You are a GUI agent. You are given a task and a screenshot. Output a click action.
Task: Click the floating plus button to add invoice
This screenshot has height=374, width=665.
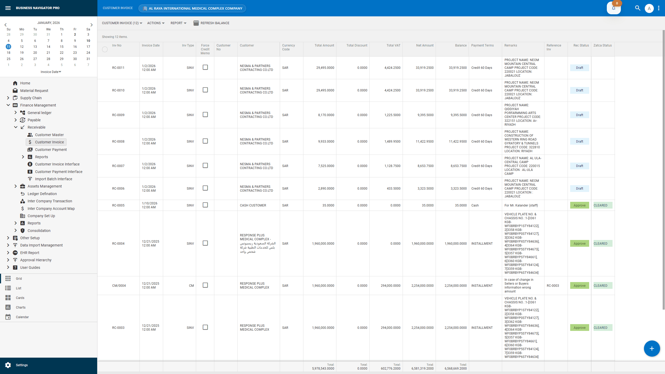click(x=651, y=349)
